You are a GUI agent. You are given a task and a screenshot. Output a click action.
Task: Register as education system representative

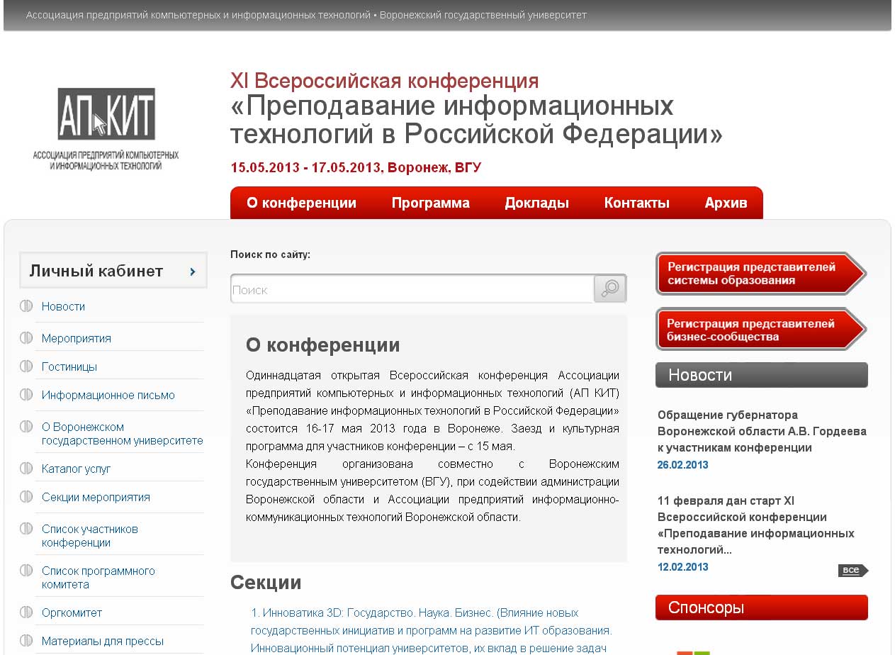(x=761, y=274)
